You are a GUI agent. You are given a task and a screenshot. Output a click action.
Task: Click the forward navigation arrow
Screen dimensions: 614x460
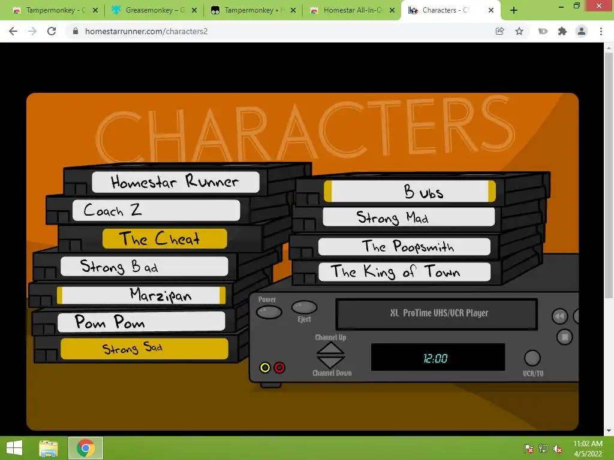coord(32,31)
